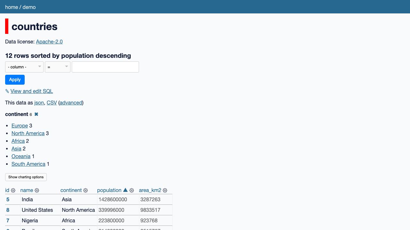Open the name column settings cog

point(37,190)
